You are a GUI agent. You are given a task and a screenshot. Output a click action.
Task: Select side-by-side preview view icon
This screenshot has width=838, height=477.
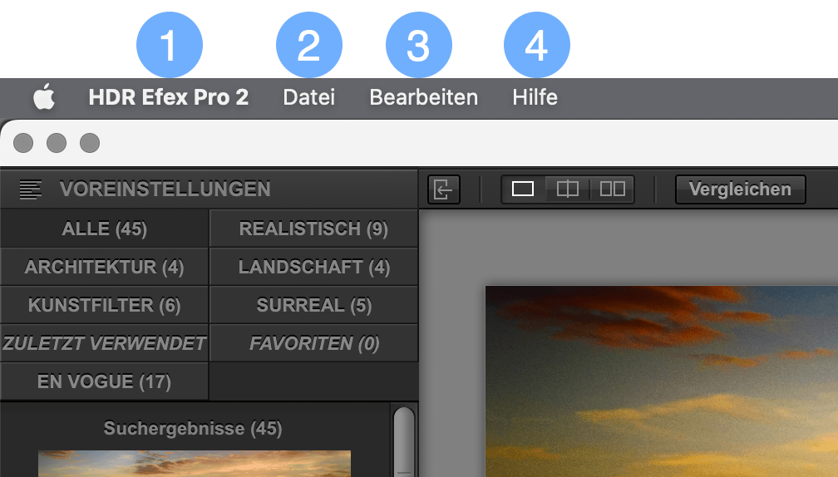(x=613, y=189)
